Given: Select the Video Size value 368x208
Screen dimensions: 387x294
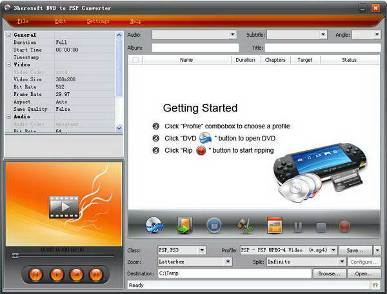Looking at the screenshot, I should point(66,79).
